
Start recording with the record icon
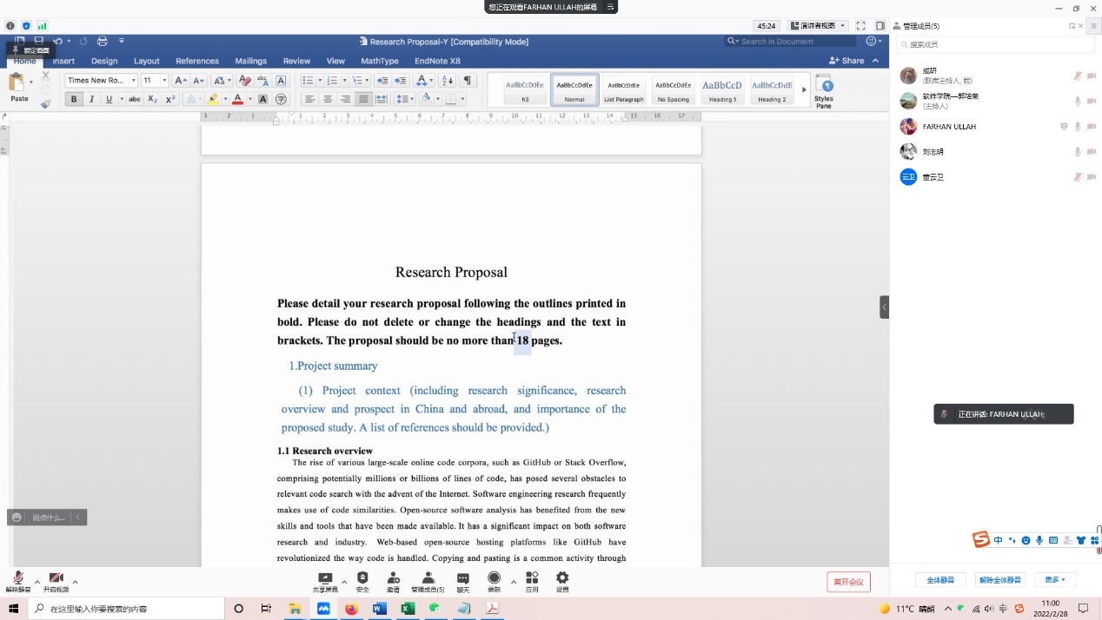pyautogui.click(x=494, y=578)
